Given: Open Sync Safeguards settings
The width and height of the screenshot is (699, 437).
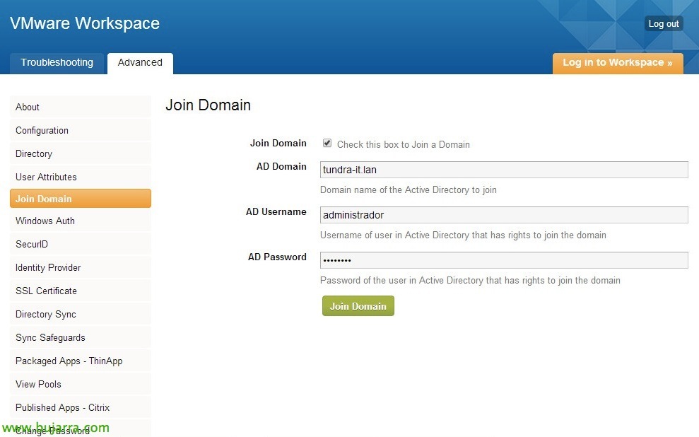Looking at the screenshot, I should tap(81, 337).
